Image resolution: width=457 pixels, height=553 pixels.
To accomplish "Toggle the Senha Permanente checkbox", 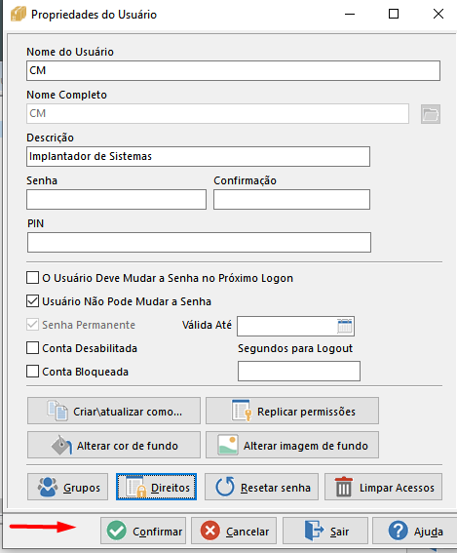I will (33, 325).
